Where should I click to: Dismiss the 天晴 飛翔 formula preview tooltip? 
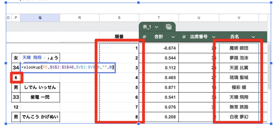click(x=44, y=58)
